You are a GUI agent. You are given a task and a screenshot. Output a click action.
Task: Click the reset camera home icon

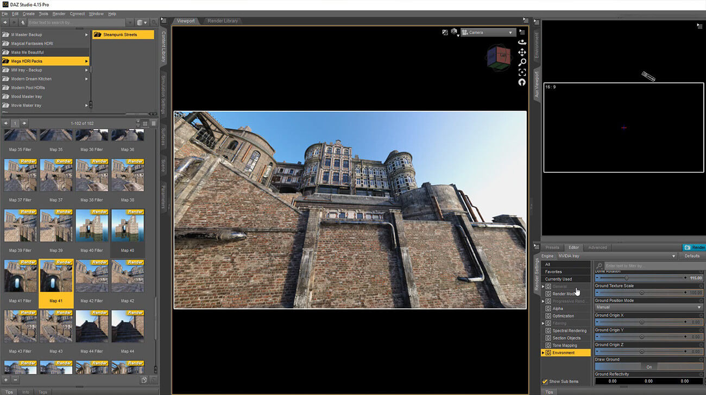coord(521,82)
